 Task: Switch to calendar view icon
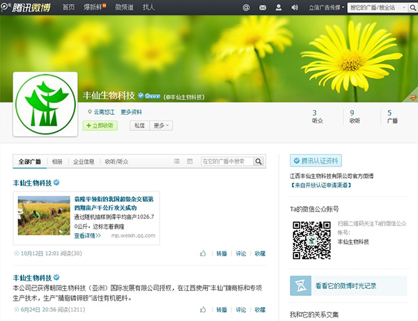[x=189, y=161]
